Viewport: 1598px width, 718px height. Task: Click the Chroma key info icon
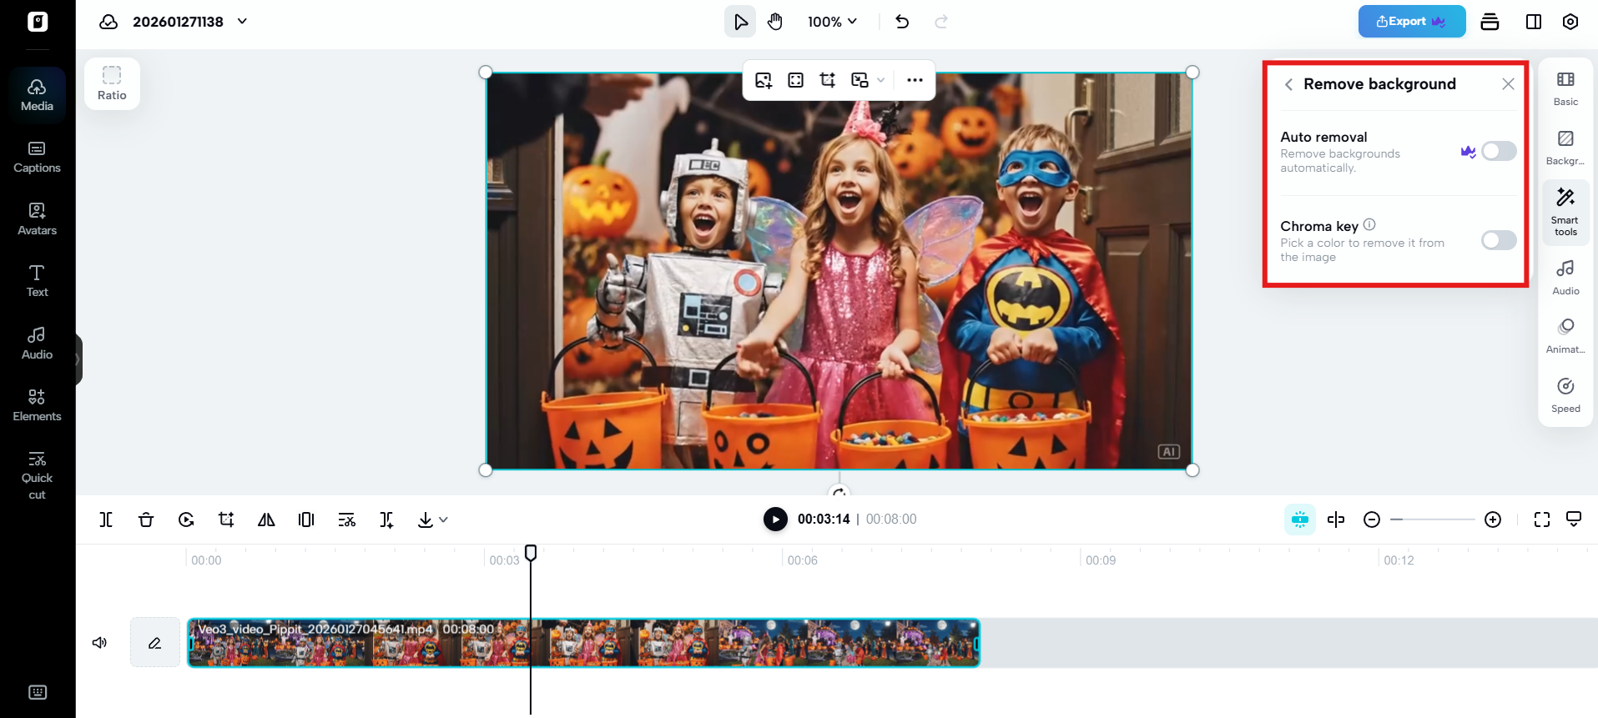tap(1369, 225)
